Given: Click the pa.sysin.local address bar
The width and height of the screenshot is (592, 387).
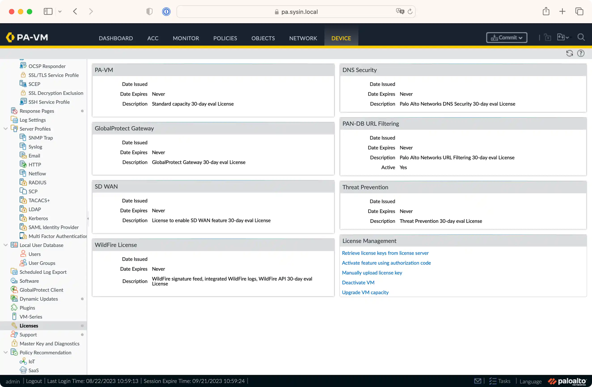Looking at the screenshot, I should pyautogui.click(x=296, y=12).
